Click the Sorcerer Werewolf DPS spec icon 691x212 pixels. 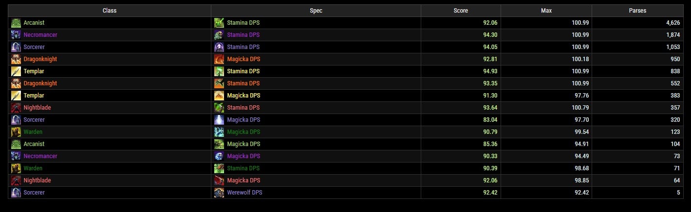(219, 193)
